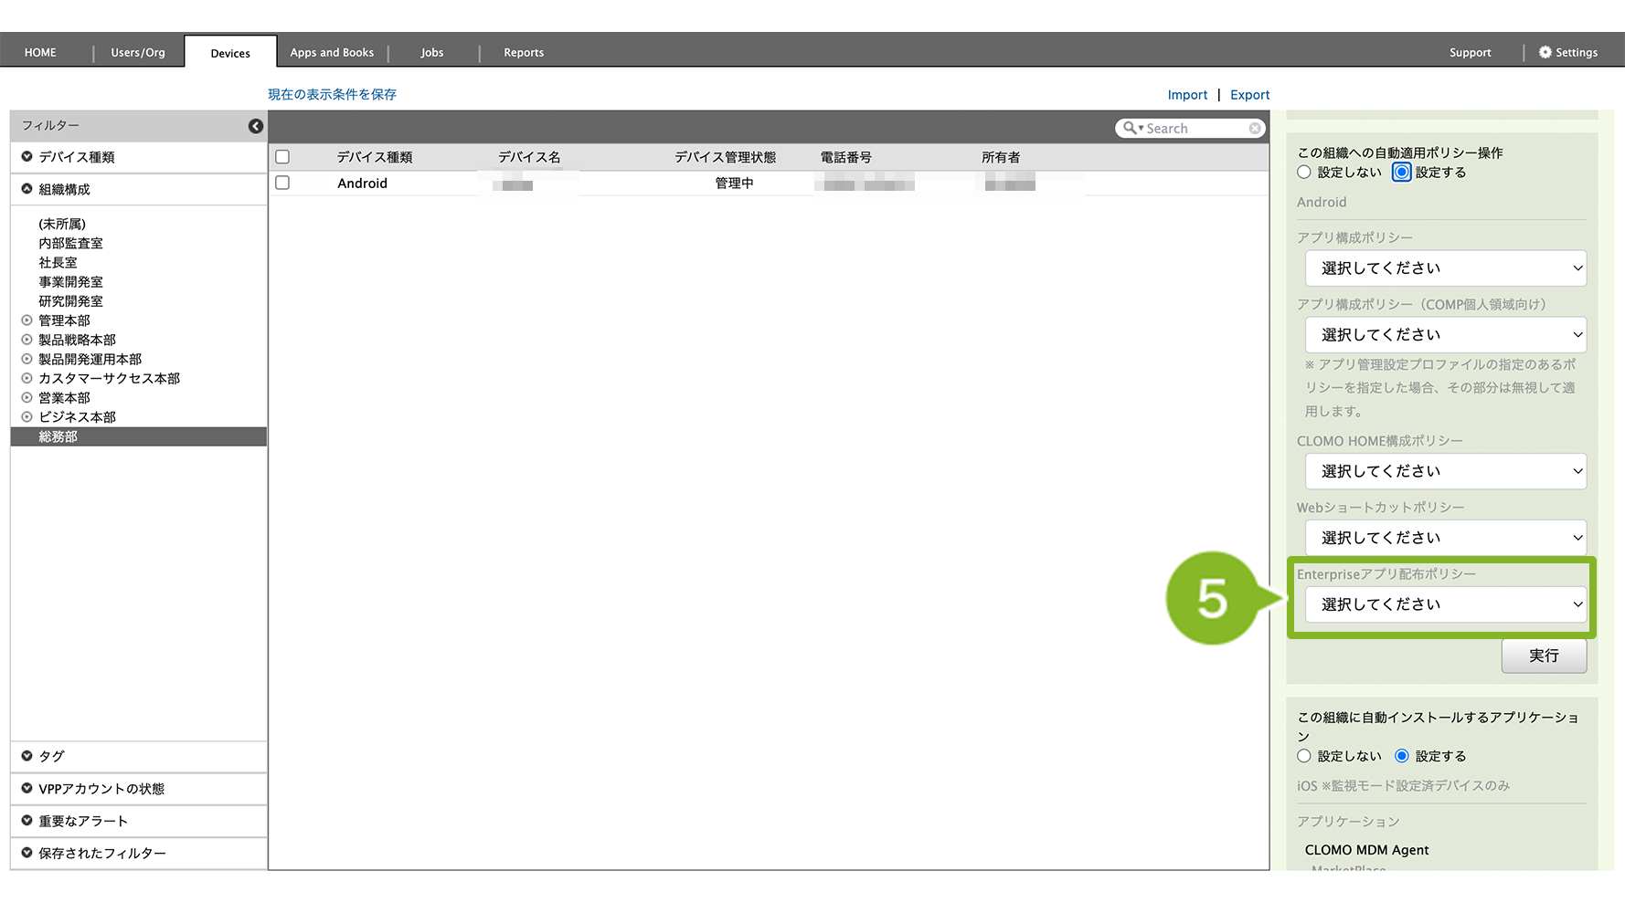
Task: Expand the VPPアカウントの状態 section icon
Action: 27,789
